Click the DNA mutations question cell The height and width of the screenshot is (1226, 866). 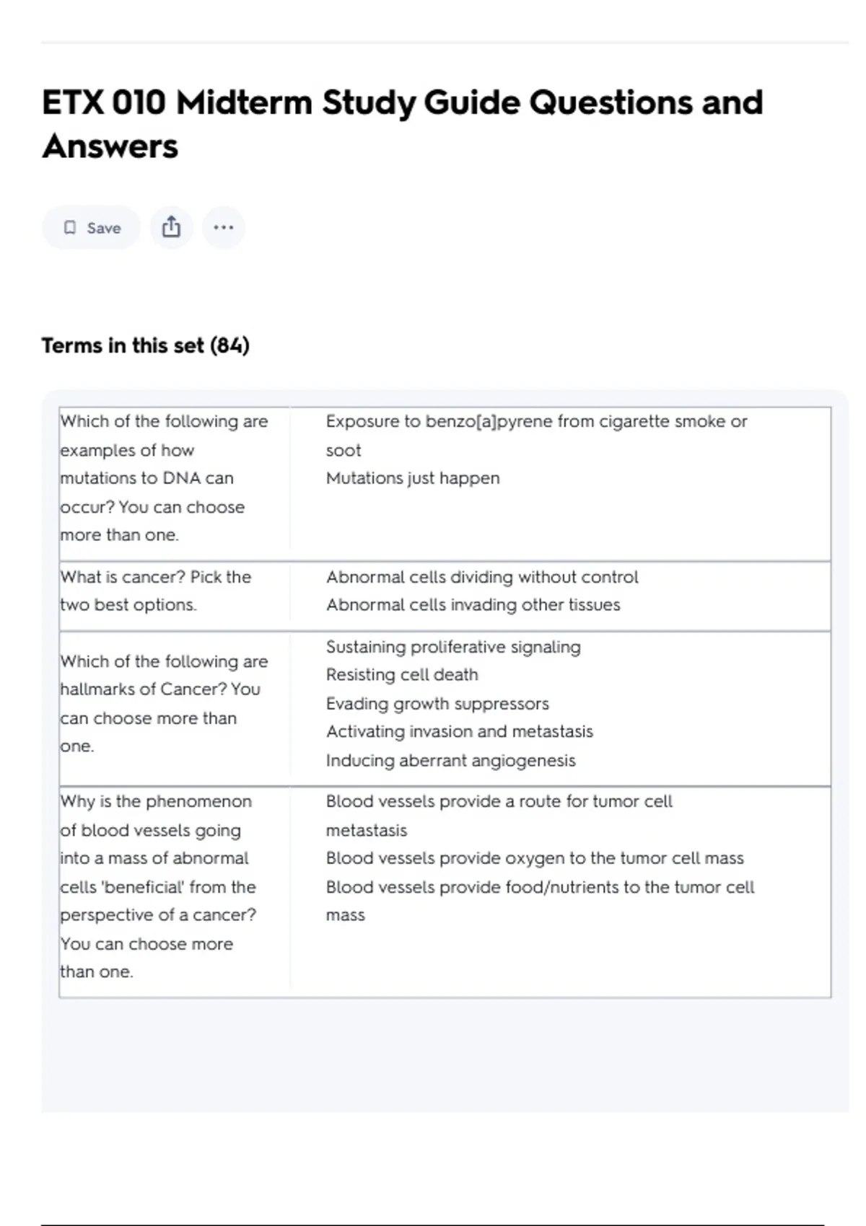(164, 478)
